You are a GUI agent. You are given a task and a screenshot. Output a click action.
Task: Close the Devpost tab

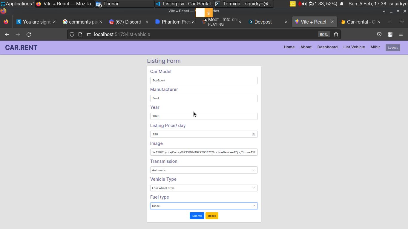click(286, 22)
